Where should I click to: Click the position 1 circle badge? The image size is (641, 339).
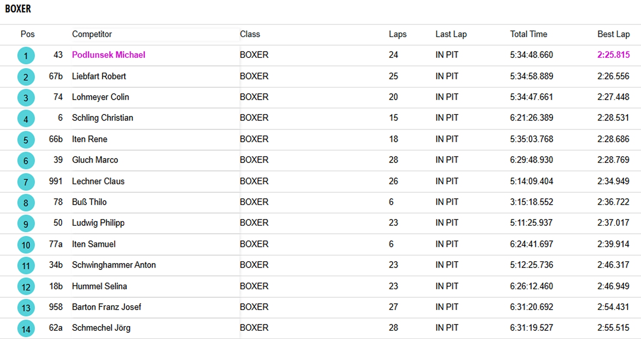click(x=26, y=56)
